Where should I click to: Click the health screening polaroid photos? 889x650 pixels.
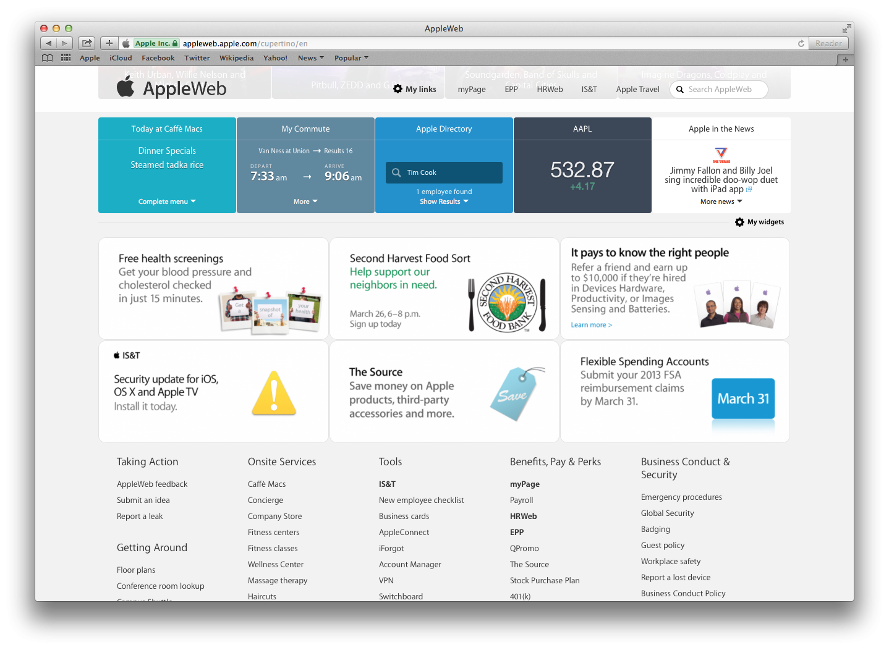[270, 310]
